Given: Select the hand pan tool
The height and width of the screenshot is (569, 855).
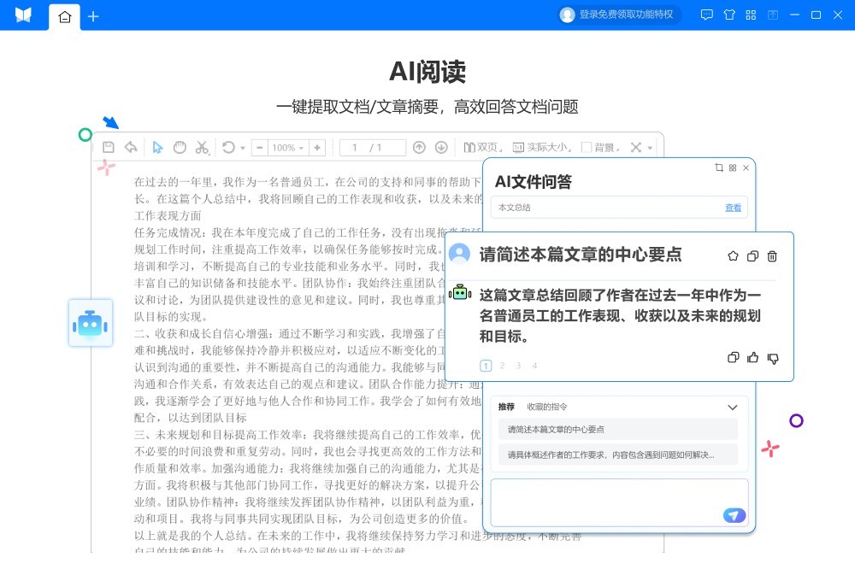Looking at the screenshot, I should coord(180,147).
